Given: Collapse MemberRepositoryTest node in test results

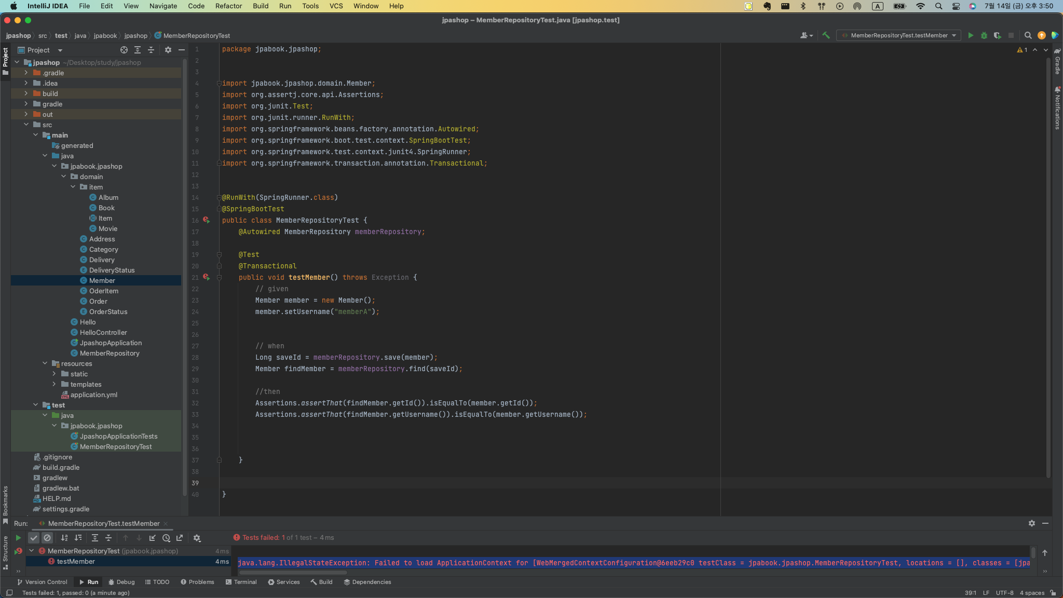Looking at the screenshot, I should pos(32,551).
